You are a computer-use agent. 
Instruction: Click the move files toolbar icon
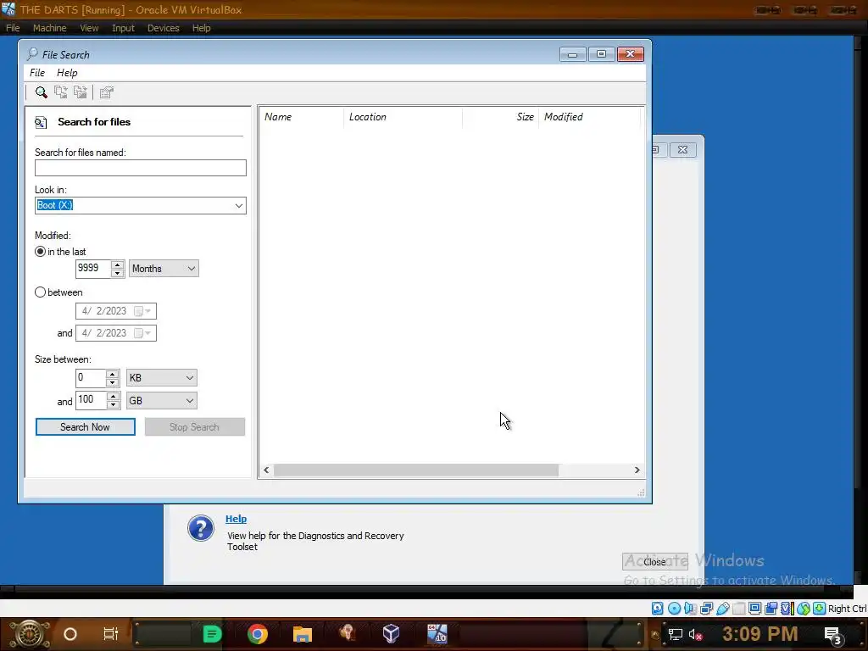pos(81,92)
